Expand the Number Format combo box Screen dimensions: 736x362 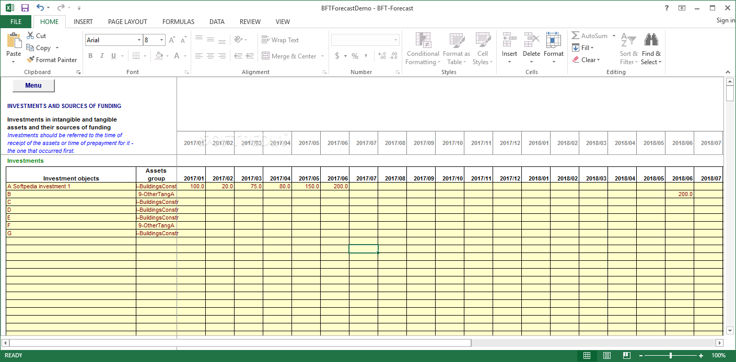[395, 40]
